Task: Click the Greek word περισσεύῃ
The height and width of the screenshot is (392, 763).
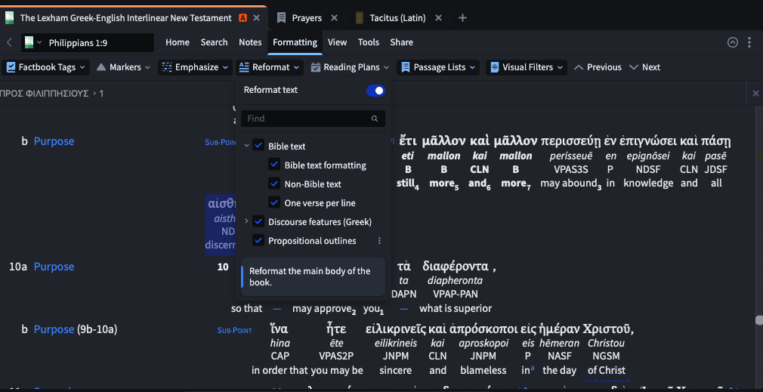Action: coord(570,141)
